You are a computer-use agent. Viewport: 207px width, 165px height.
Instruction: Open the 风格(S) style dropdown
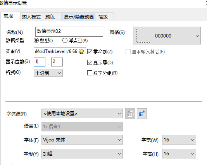167,36
